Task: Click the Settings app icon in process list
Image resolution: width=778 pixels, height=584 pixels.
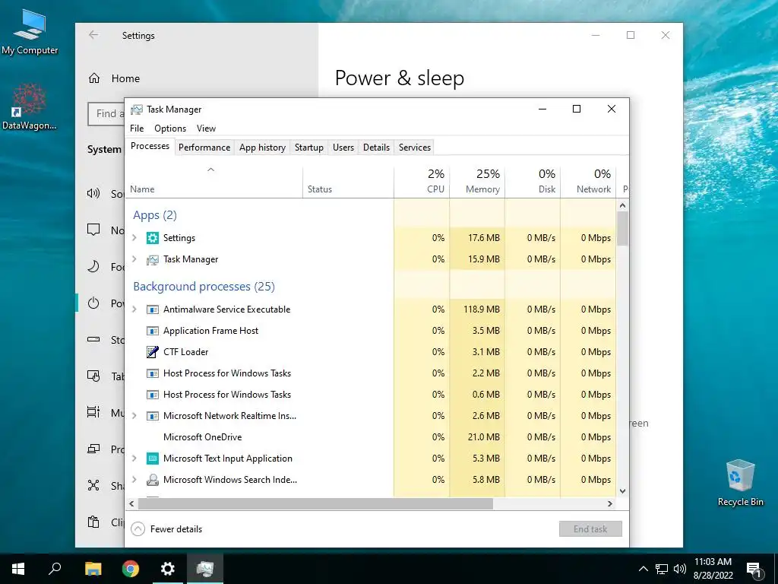Action: click(152, 238)
